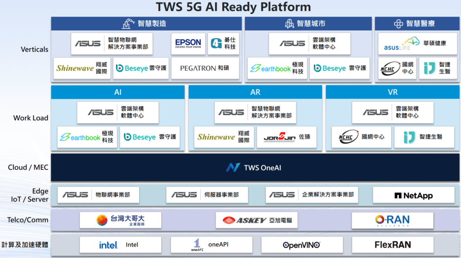Select the NetApp logo tile
Screen dimensions: 461x258
tap(413, 196)
